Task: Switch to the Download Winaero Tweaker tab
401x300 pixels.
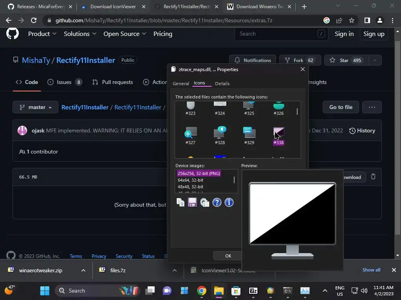Action: click(260, 7)
